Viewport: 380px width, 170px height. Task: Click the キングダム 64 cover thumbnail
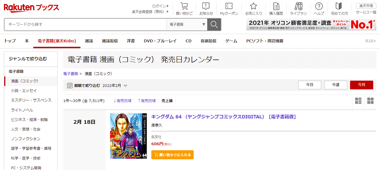(x=128, y=136)
